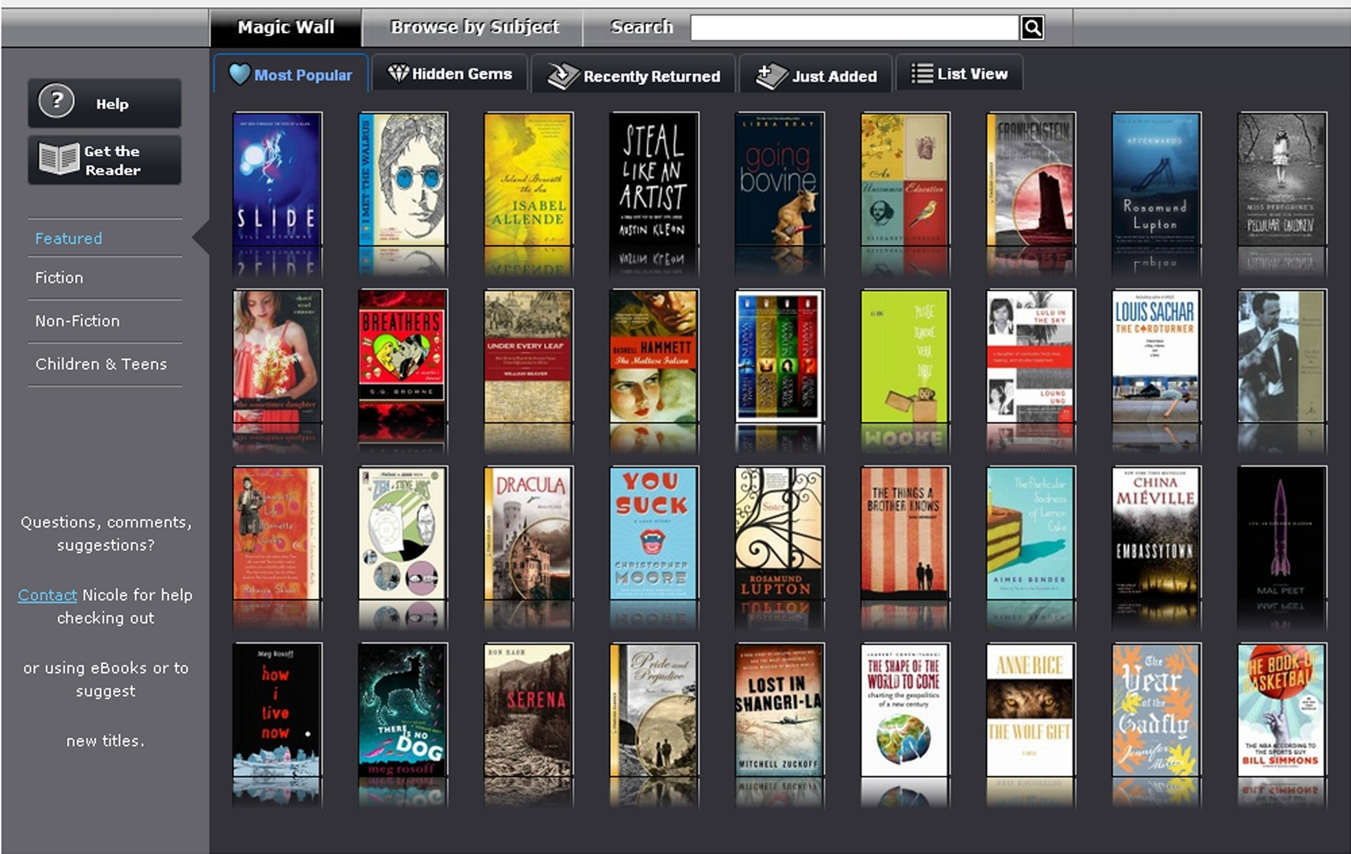Open the man in suit photo cover

(x=1282, y=356)
